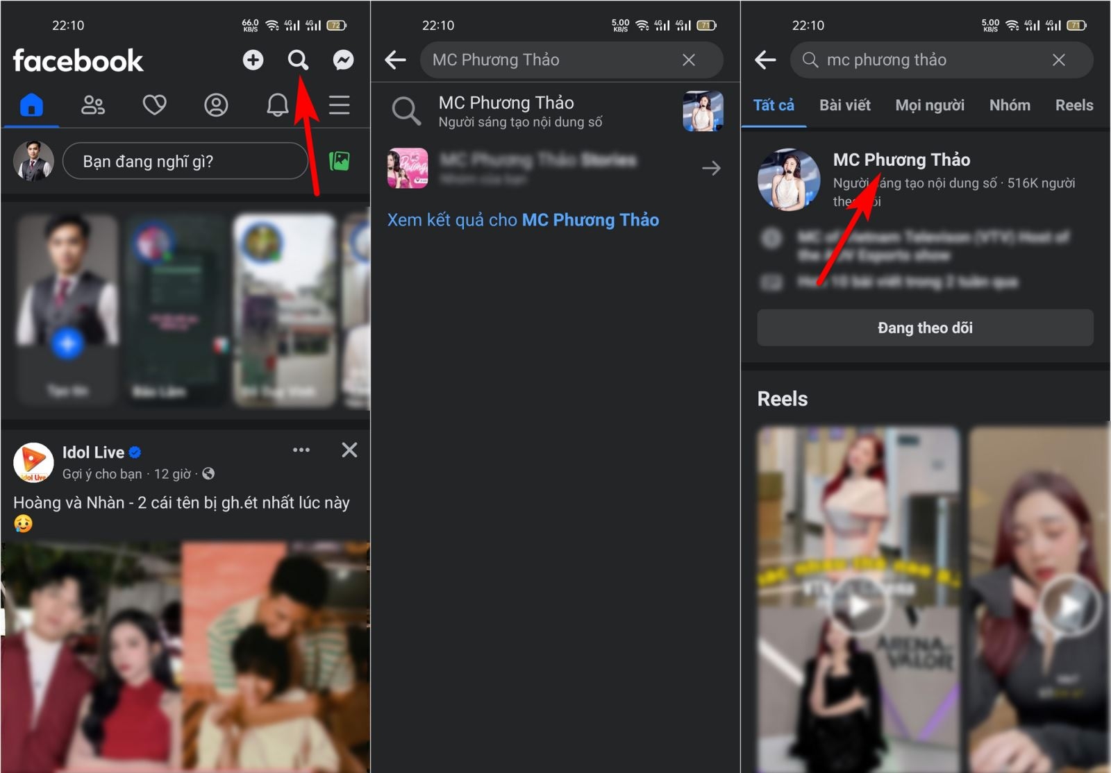Open Messenger from the header

(343, 60)
